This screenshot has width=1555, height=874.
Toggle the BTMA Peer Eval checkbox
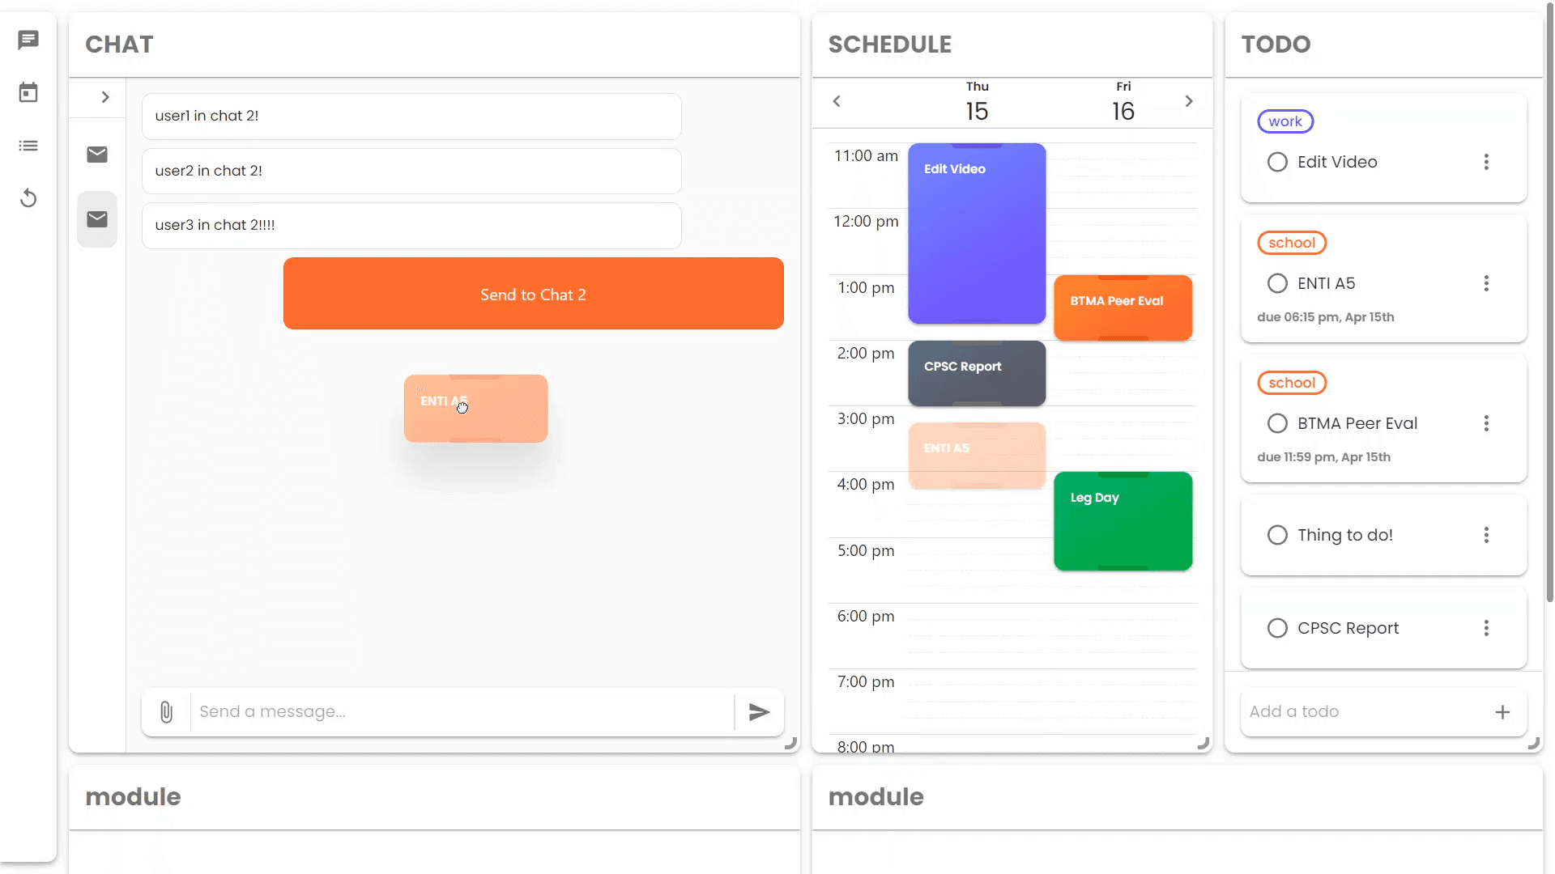click(1277, 422)
